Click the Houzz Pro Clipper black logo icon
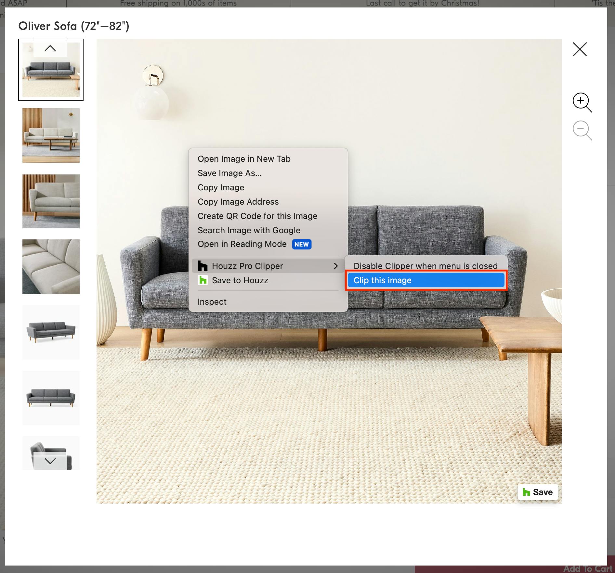The height and width of the screenshot is (573, 615). click(203, 266)
